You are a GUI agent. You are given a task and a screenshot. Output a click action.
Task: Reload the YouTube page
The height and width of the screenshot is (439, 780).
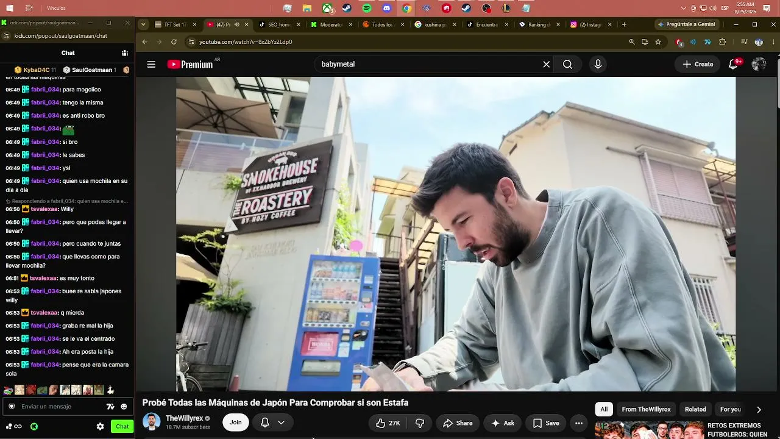(174, 41)
